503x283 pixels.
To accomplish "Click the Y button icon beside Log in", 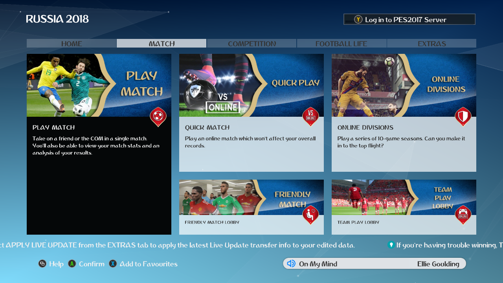I will (358, 19).
